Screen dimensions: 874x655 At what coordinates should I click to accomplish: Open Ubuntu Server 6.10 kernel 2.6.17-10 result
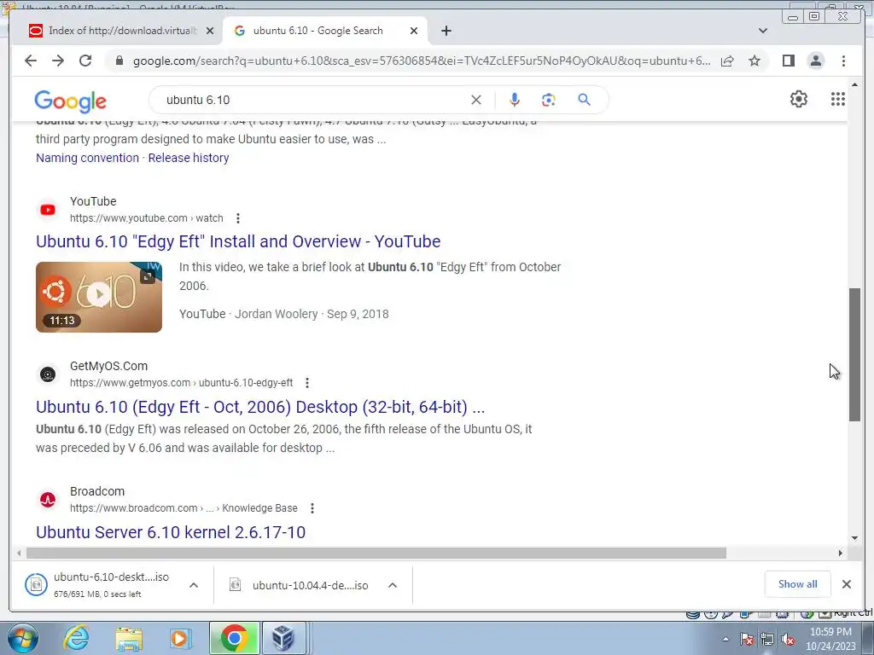pos(171,532)
